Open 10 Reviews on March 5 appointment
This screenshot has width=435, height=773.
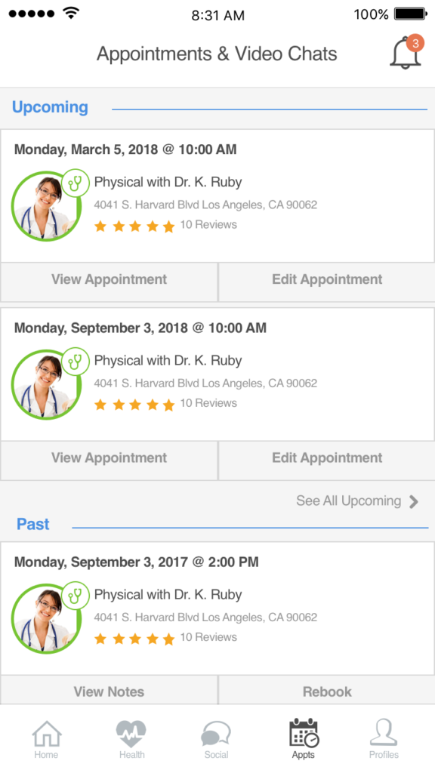(208, 225)
